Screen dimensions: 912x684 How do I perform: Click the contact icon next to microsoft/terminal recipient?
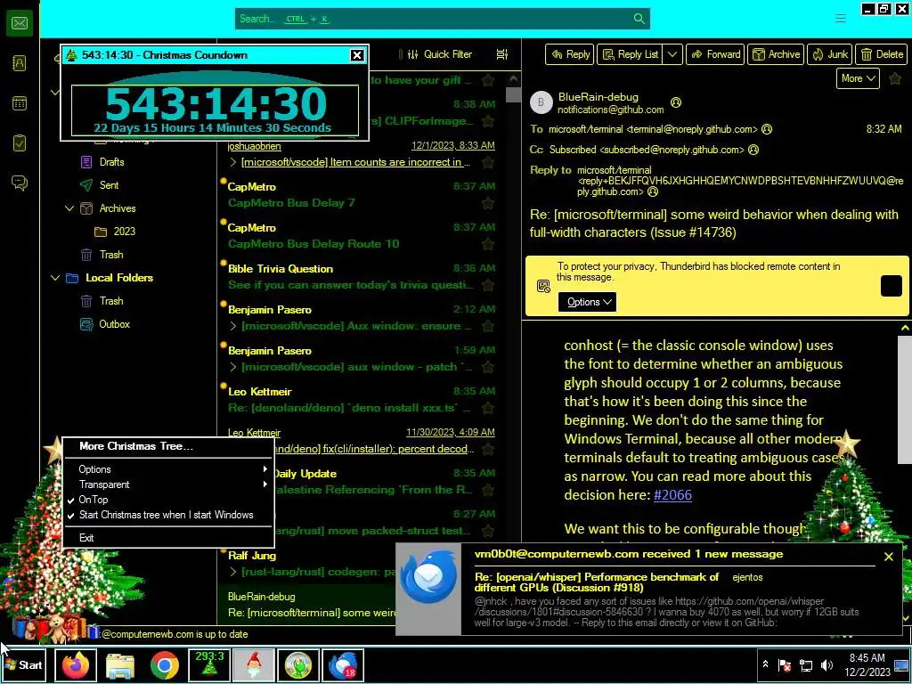(767, 129)
